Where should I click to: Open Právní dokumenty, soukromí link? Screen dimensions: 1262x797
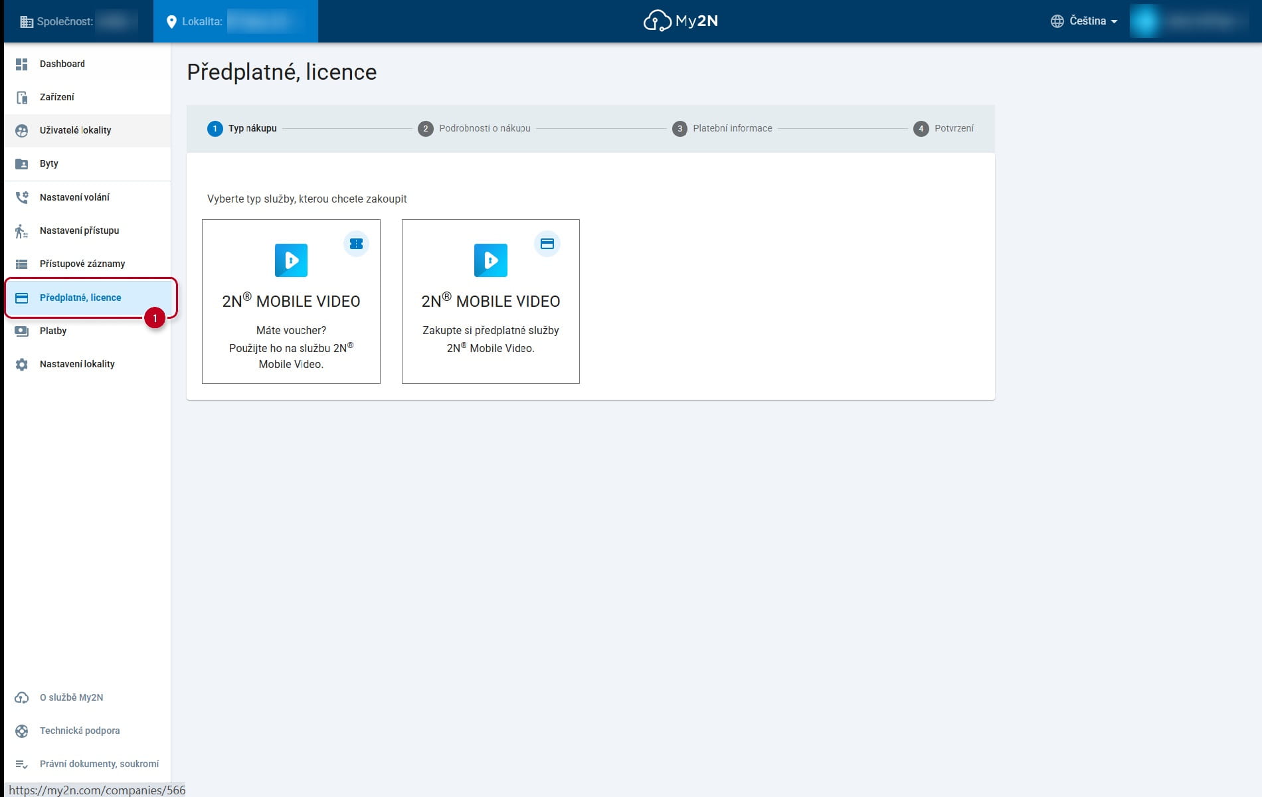click(88, 764)
